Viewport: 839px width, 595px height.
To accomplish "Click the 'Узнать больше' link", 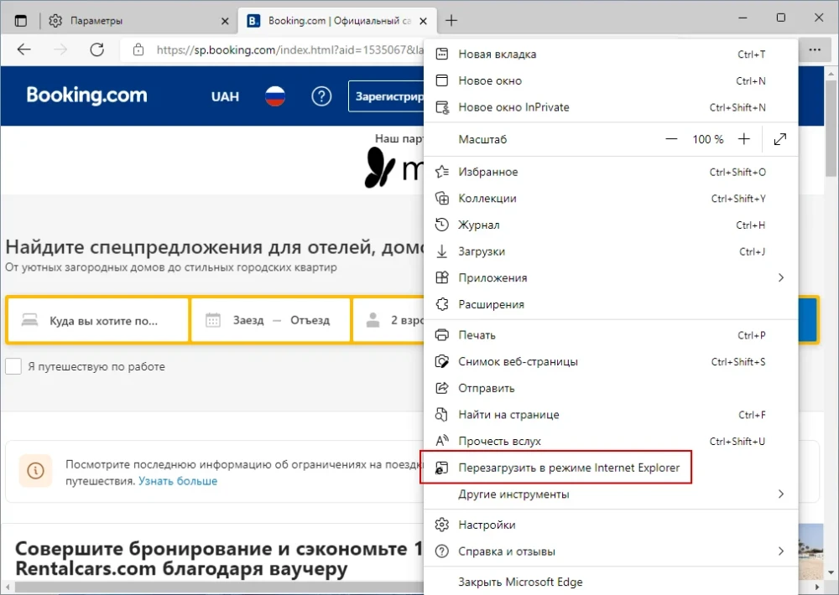I will coord(178,481).
